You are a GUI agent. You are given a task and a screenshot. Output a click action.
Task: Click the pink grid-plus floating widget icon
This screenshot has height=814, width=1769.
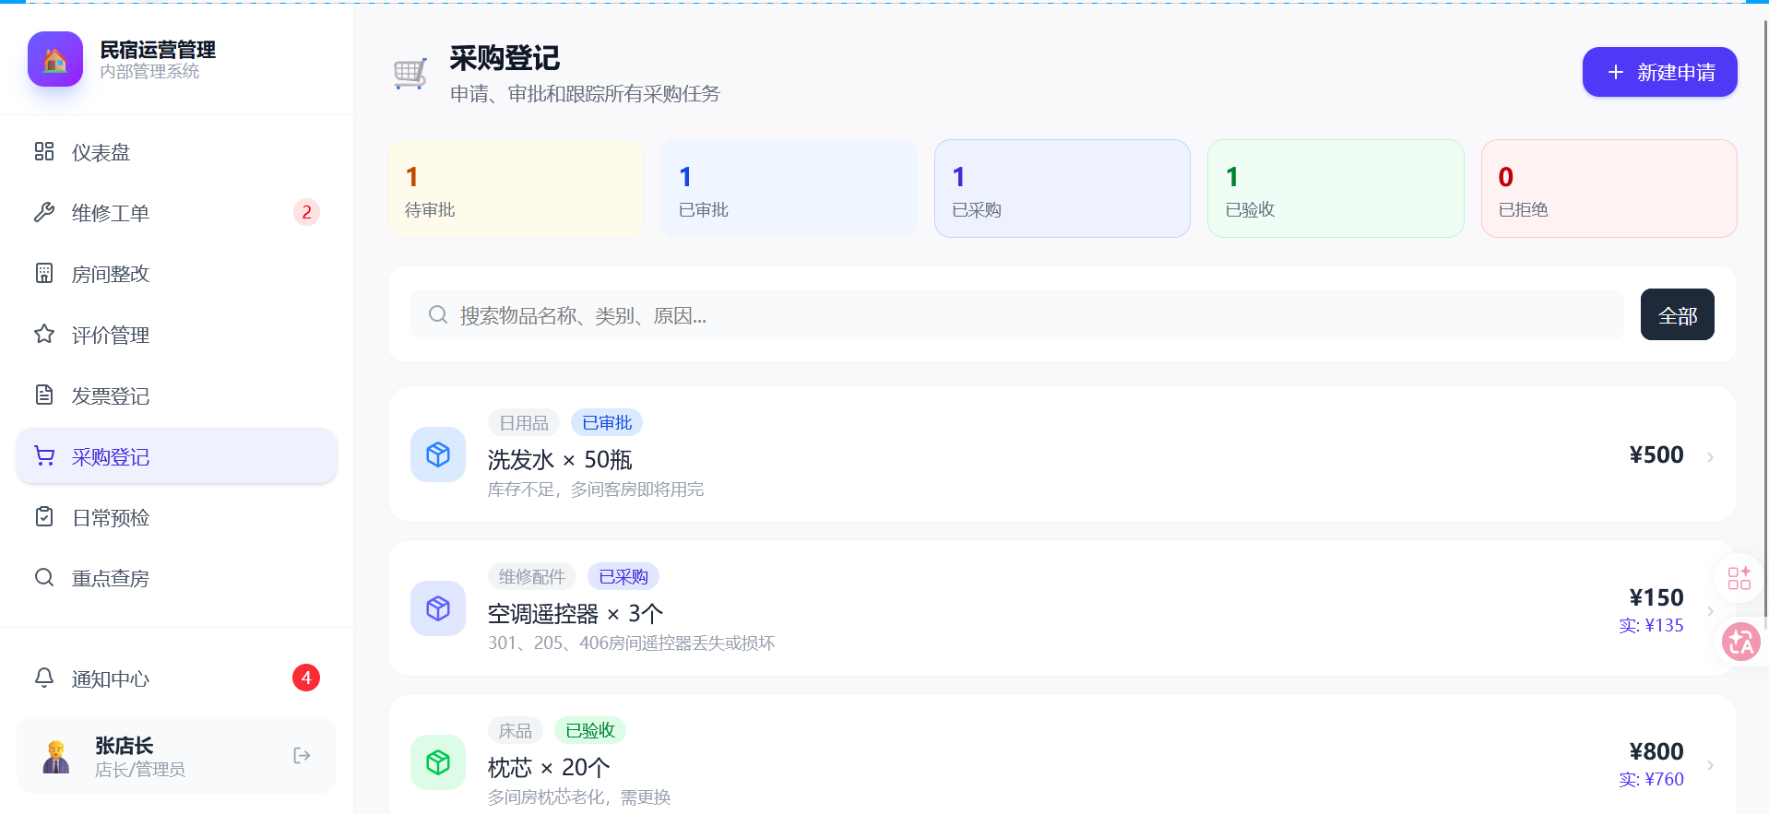click(1739, 578)
